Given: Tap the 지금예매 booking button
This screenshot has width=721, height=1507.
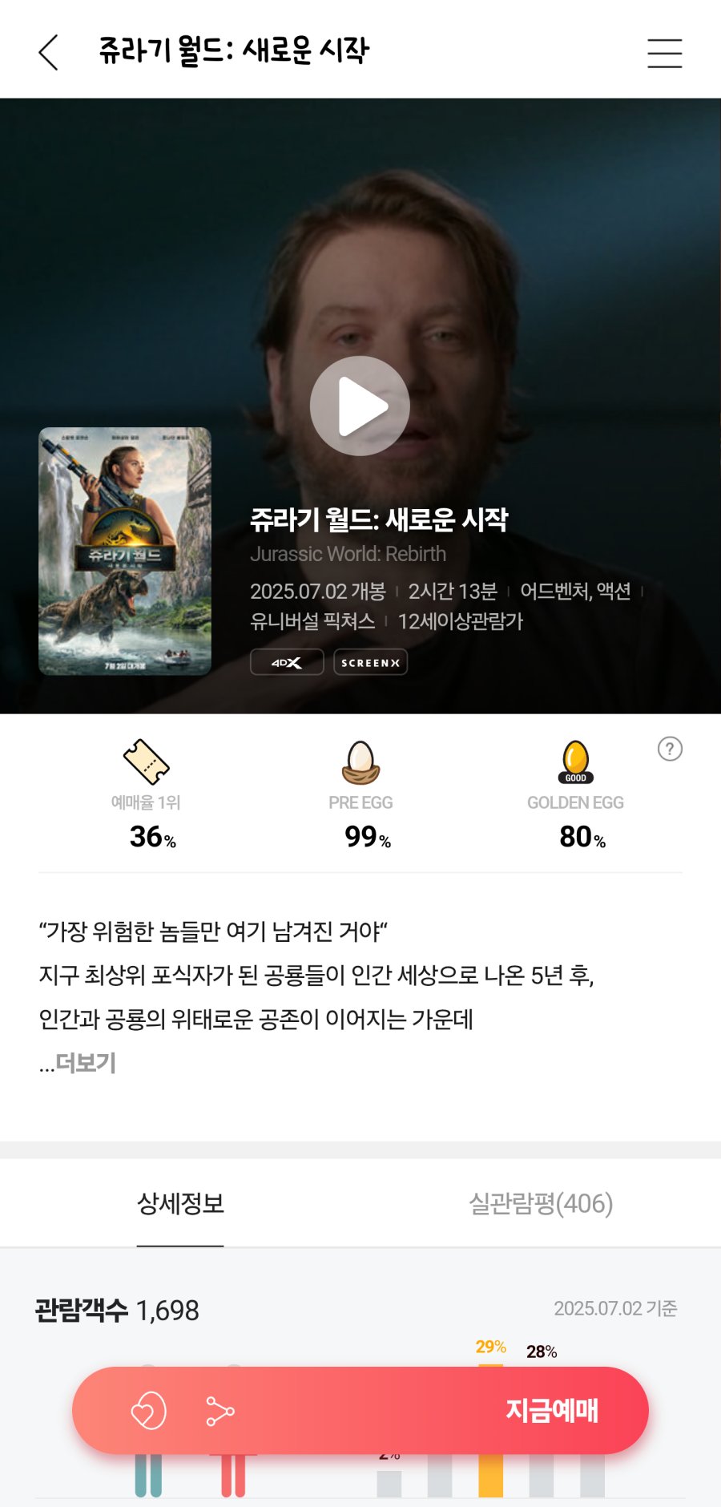Looking at the screenshot, I should [552, 1410].
